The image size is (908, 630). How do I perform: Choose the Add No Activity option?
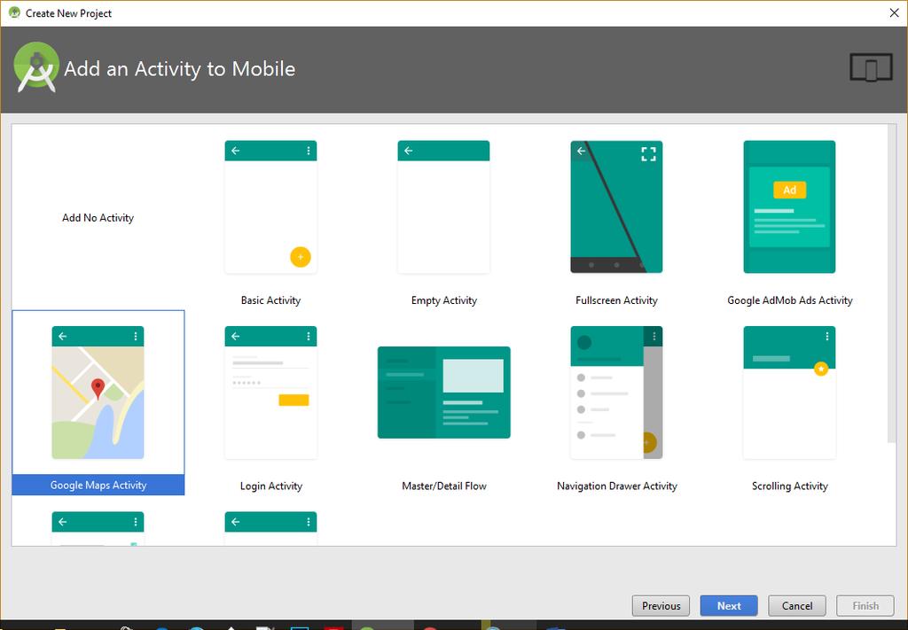98,217
